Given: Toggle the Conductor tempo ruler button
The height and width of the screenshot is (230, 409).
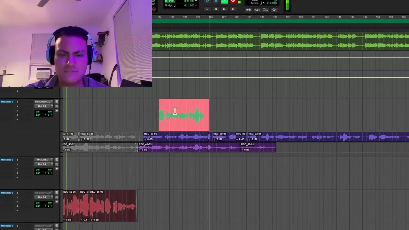Looking at the screenshot, I should pyautogui.click(x=274, y=10).
